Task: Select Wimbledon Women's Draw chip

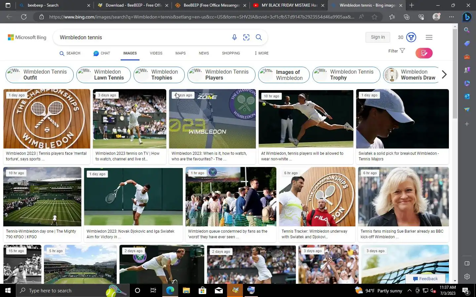Action: coord(412,75)
